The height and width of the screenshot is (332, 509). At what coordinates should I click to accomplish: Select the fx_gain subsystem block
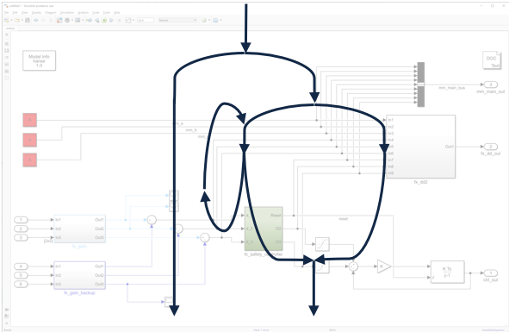[x=79, y=229]
